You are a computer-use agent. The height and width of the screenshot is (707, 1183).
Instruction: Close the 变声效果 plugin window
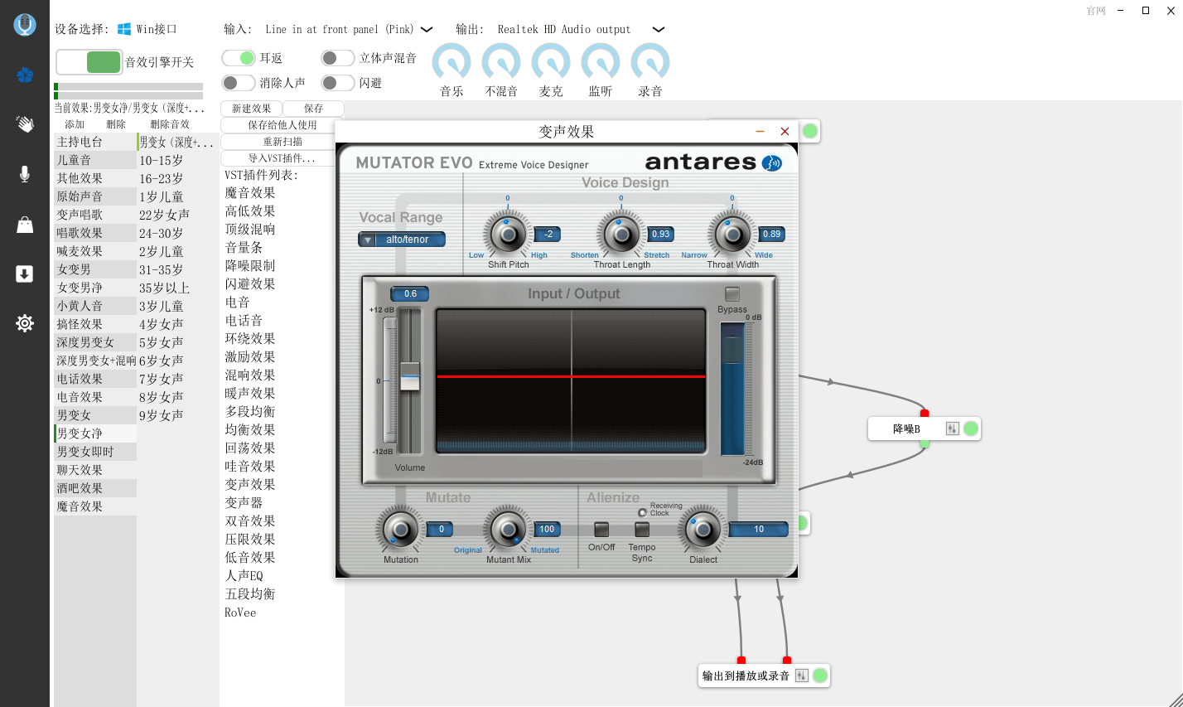point(785,131)
